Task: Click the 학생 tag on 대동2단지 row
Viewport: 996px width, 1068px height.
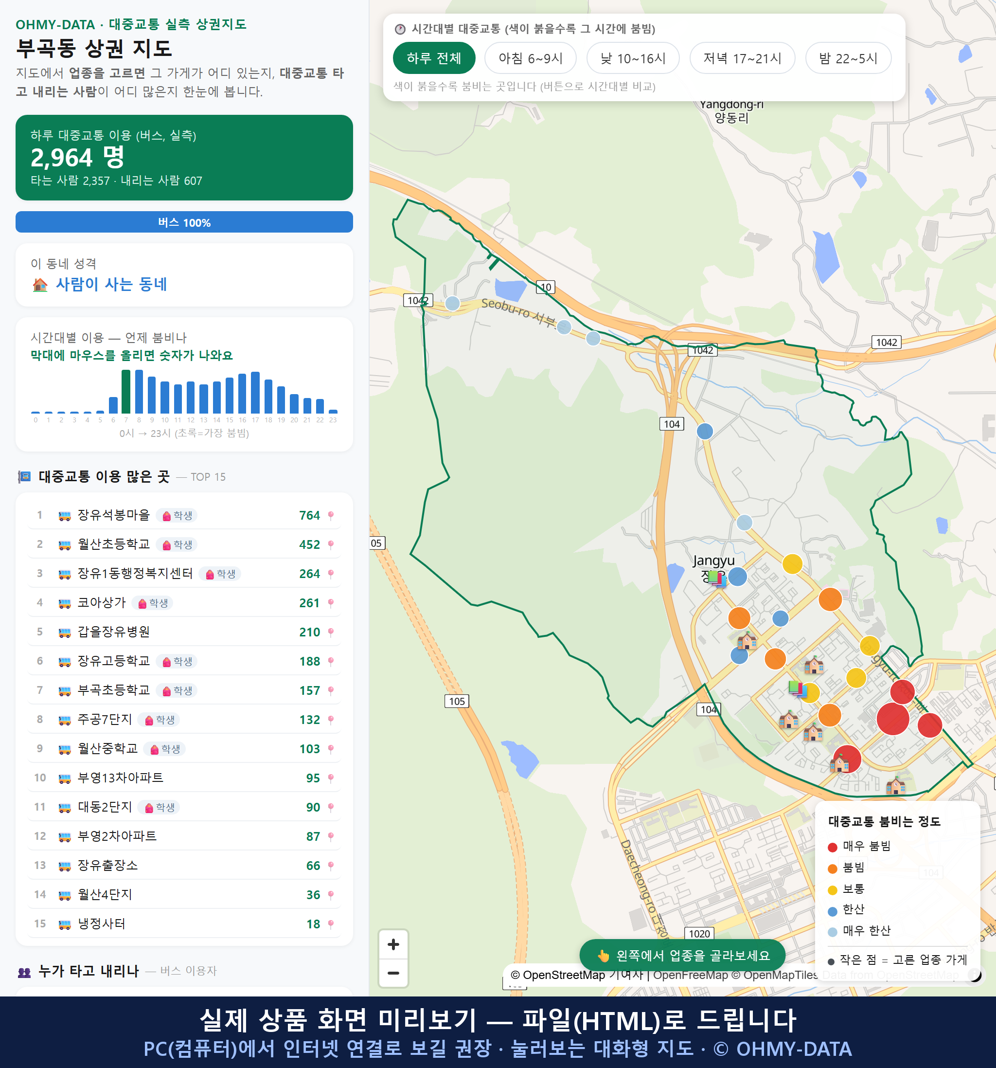Action: [159, 807]
